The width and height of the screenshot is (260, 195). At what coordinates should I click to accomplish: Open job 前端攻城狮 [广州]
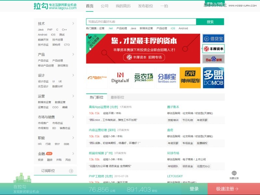101,153
